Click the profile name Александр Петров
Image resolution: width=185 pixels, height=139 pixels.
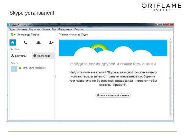pos(28,34)
